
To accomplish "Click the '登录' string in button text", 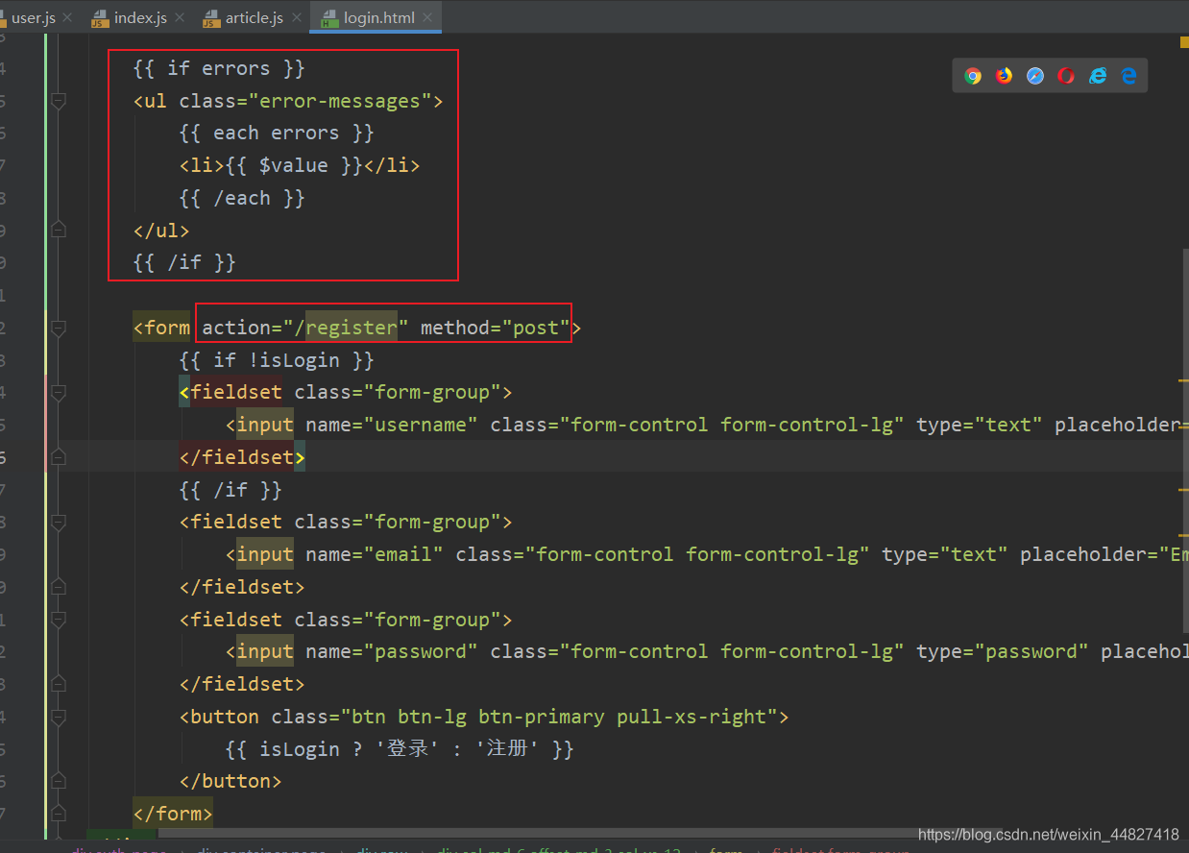I will point(407,748).
